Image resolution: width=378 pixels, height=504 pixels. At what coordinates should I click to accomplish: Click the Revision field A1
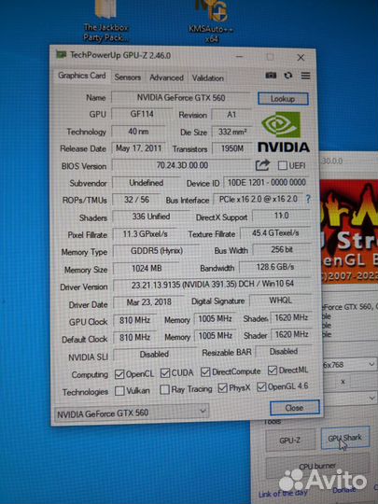tap(231, 115)
